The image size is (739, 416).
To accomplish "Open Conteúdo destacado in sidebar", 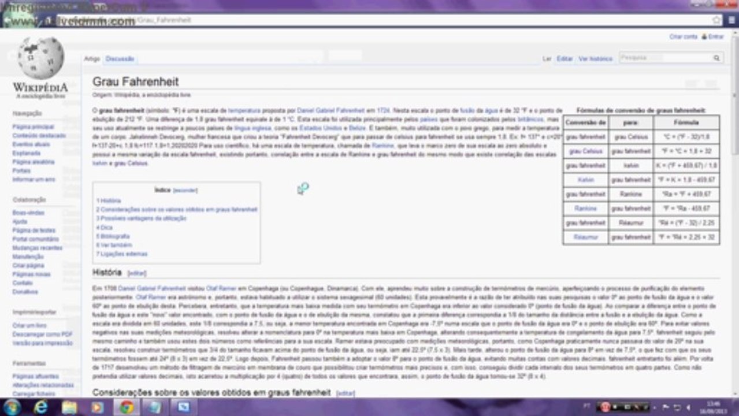I will [39, 135].
